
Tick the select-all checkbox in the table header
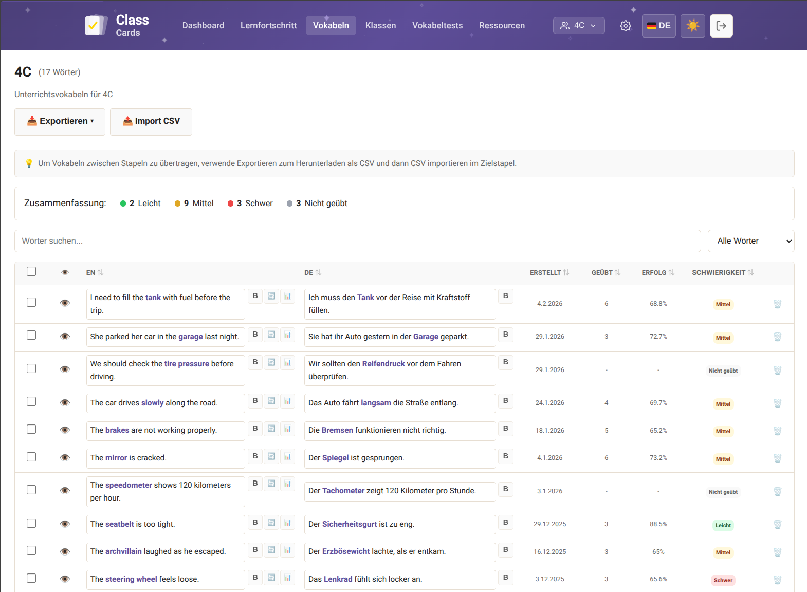[31, 272]
